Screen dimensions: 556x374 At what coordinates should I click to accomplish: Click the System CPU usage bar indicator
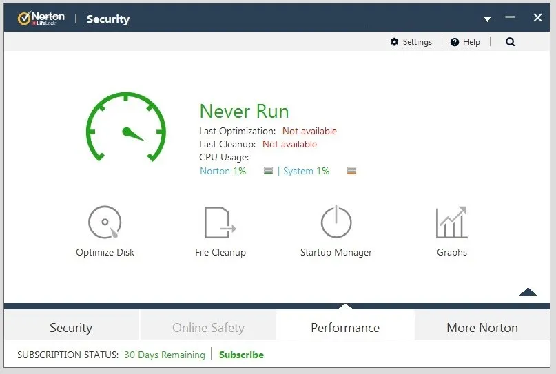tap(352, 171)
